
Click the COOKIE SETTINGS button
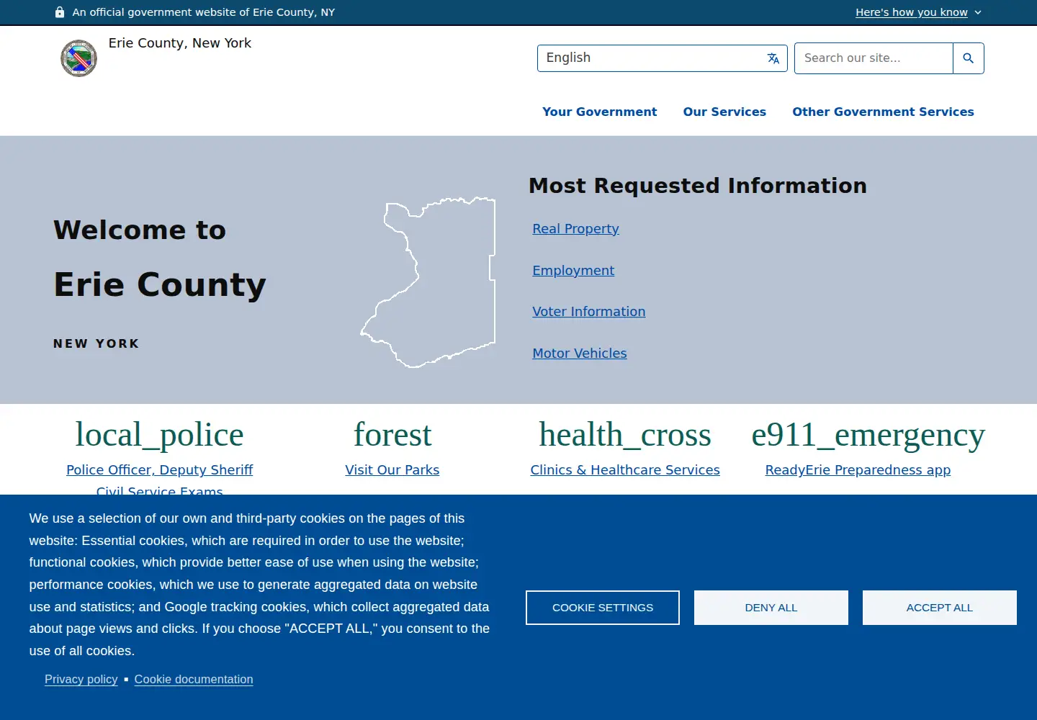pyautogui.click(x=603, y=608)
